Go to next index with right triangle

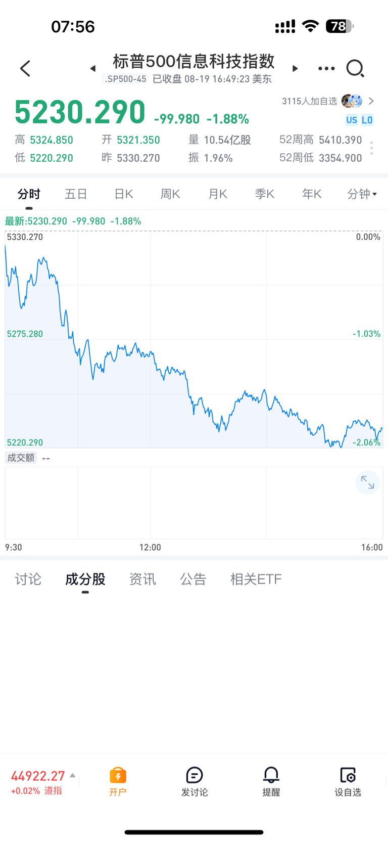click(x=295, y=68)
